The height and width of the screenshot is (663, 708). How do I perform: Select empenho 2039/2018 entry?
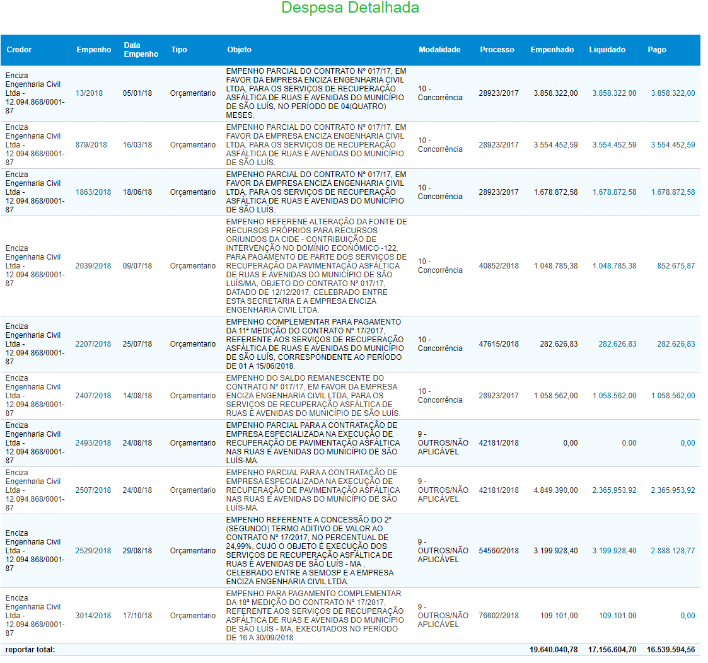tap(93, 266)
